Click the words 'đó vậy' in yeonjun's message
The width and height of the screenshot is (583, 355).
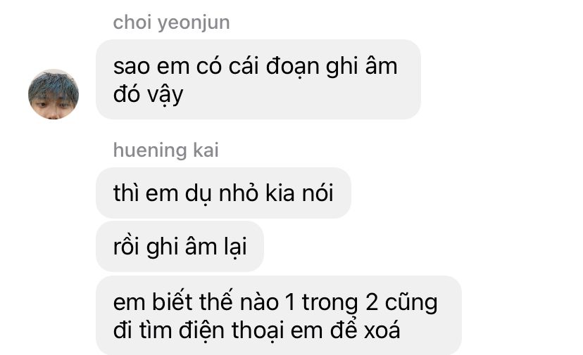tap(148, 94)
